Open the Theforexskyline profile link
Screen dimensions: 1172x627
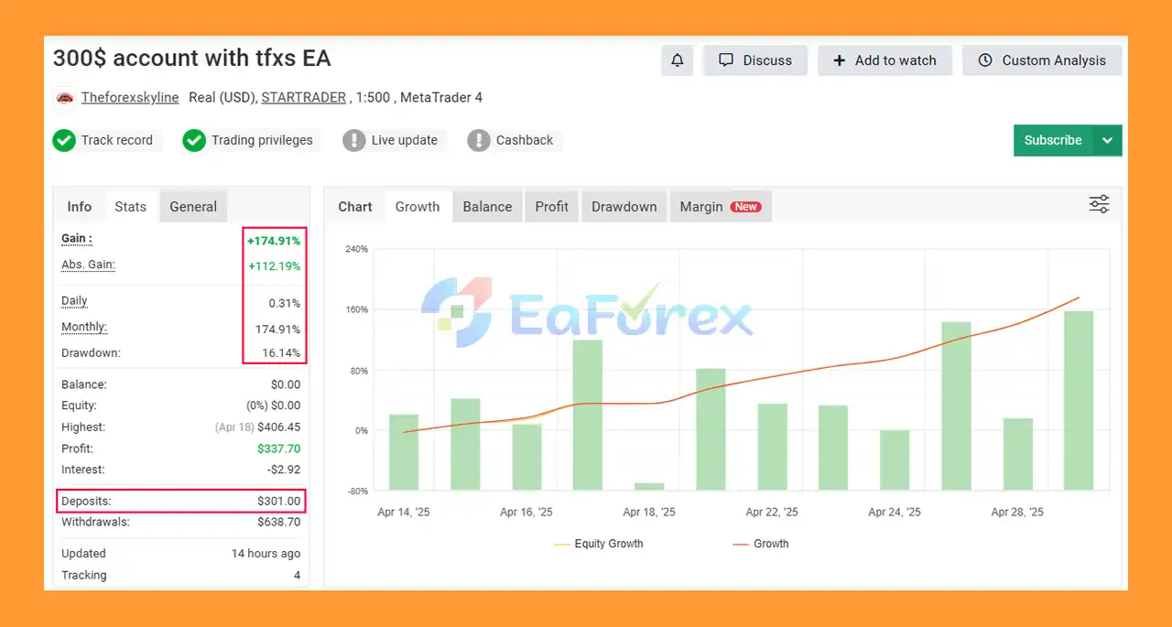[130, 98]
